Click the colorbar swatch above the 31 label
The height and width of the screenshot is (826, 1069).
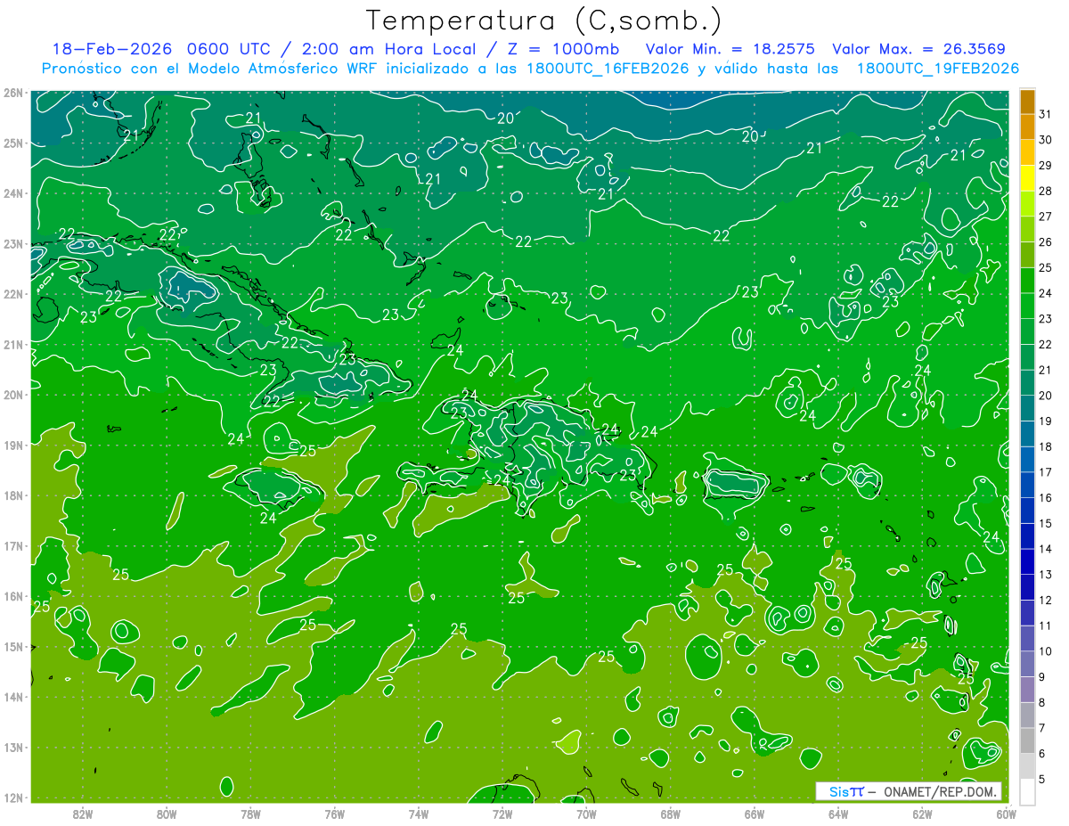click(1027, 102)
